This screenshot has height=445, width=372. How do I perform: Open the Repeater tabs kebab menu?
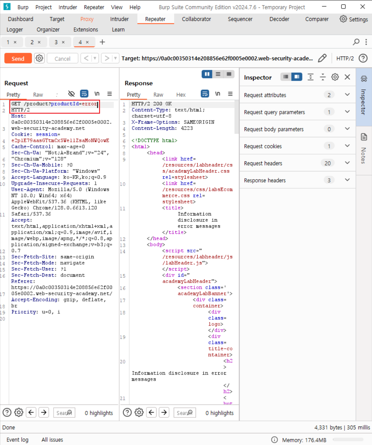[x=366, y=42]
